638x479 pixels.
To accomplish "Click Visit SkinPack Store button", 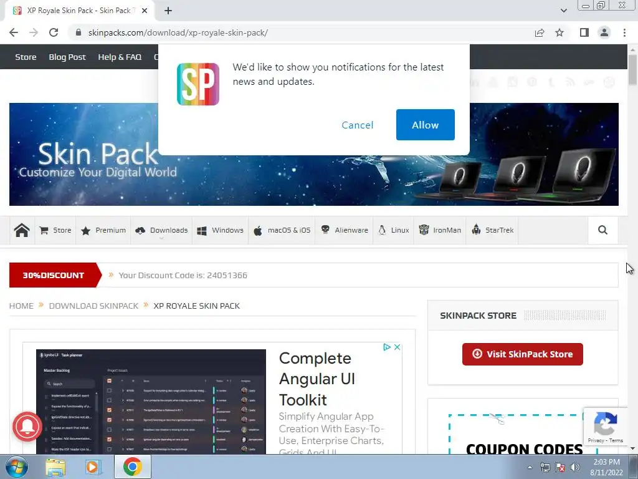I will 523,354.
